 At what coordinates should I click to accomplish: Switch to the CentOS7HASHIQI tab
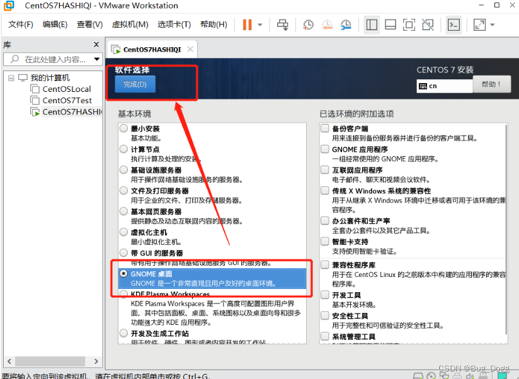click(152, 50)
